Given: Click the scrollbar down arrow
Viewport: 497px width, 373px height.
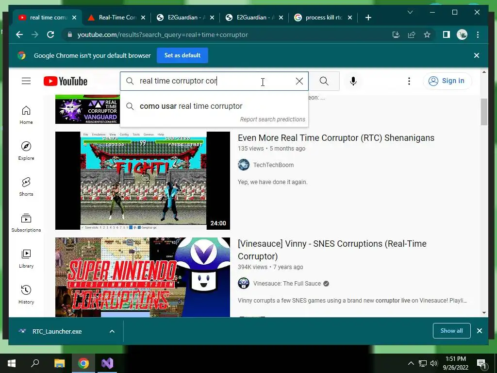Looking at the screenshot, I should 484,313.
